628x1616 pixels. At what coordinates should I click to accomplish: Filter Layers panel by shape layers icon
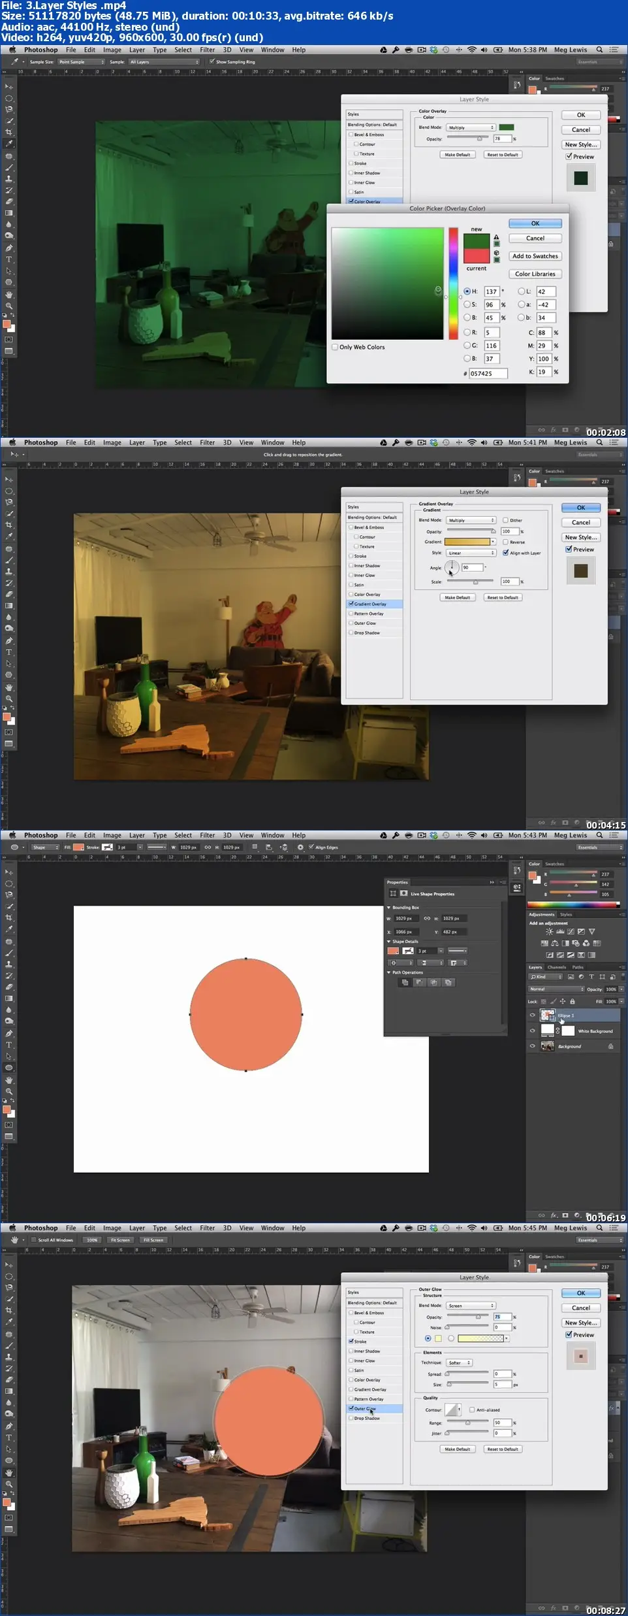coord(602,976)
